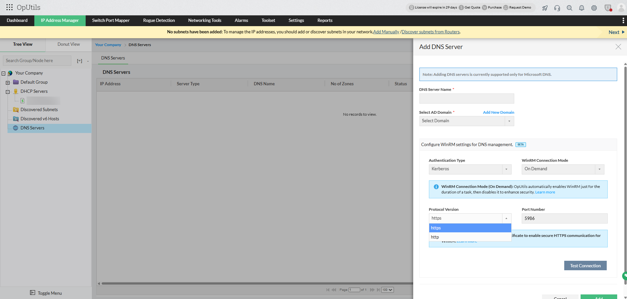Image resolution: width=627 pixels, height=299 pixels.
Task: Open the Authentication Type dropdown
Action: [470, 169]
